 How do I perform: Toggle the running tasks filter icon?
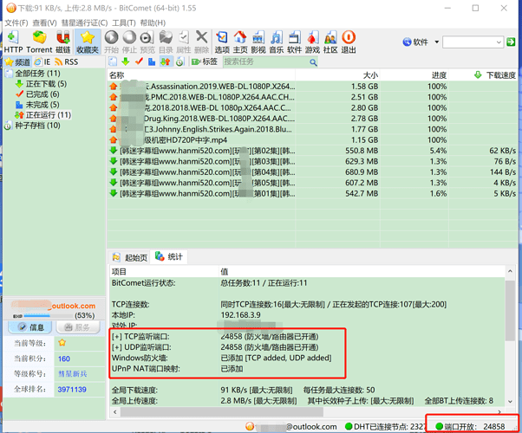166,61
